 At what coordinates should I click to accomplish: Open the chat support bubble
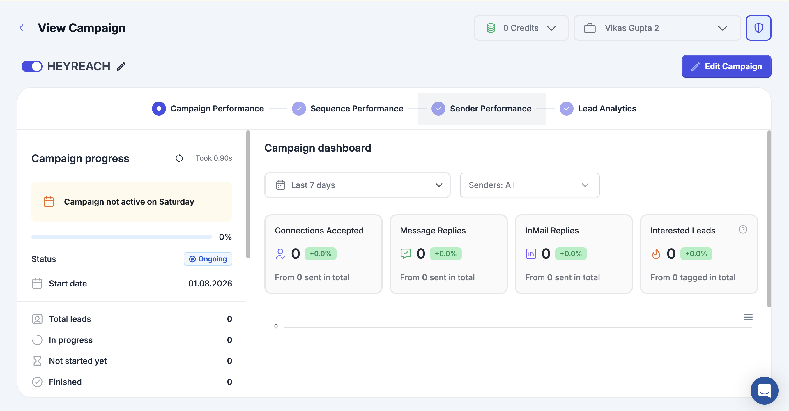(764, 391)
